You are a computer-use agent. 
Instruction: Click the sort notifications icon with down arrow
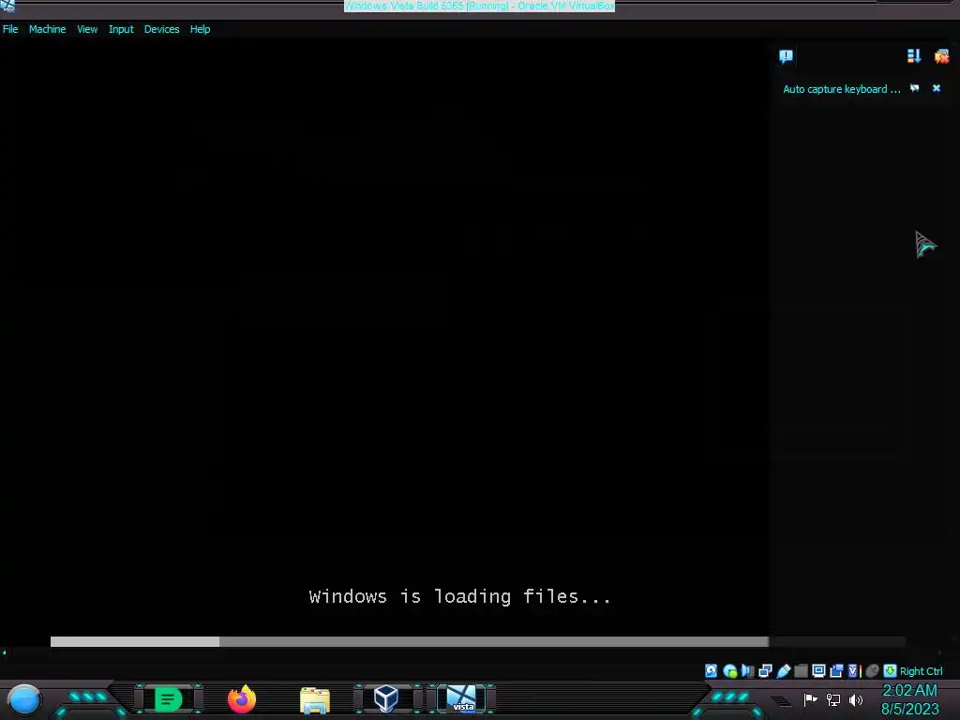913,56
